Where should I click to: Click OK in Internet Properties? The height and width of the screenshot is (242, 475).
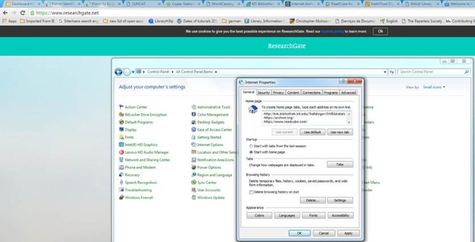(299, 233)
